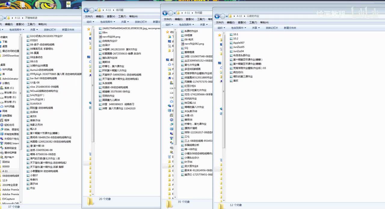The width and height of the screenshot is (385, 209).
Task: Select 新加卷 (E:) in navigation pane
Action: click(x=10, y=97)
